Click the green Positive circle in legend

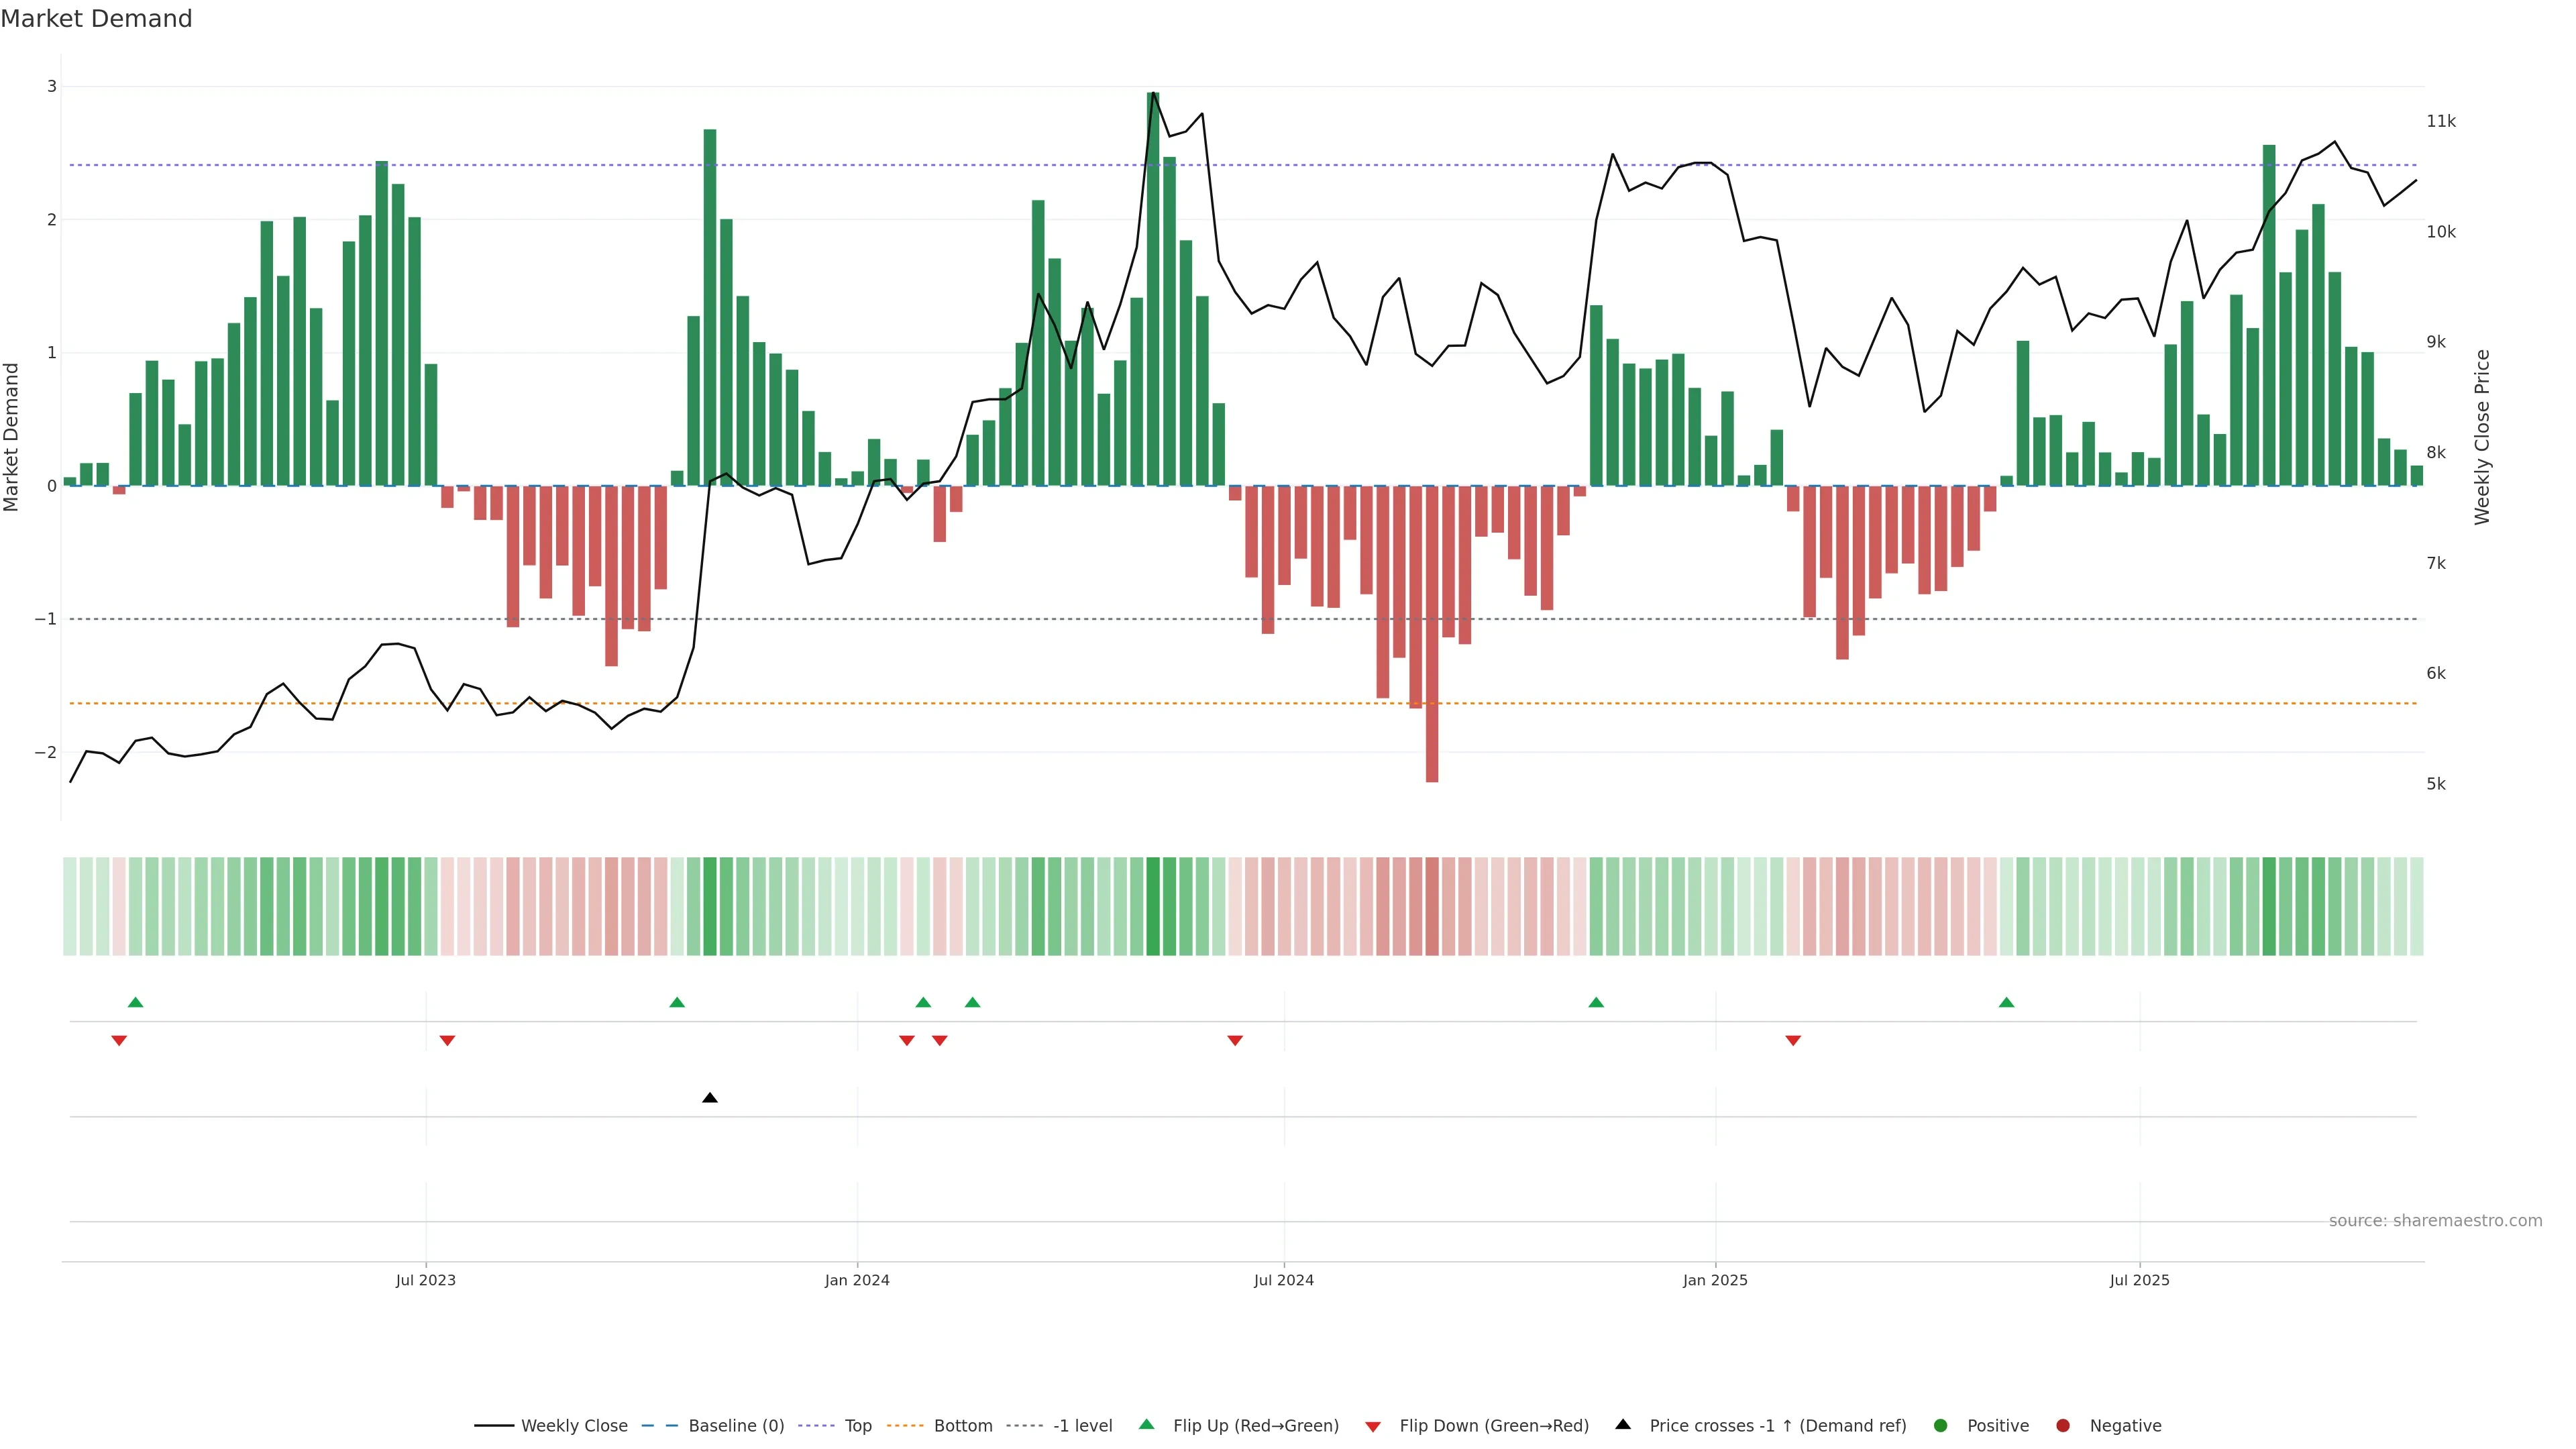click(x=1941, y=1425)
